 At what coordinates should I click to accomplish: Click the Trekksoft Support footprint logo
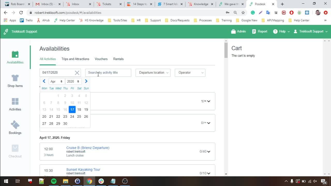pyautogui.click(x=6, y=31)
